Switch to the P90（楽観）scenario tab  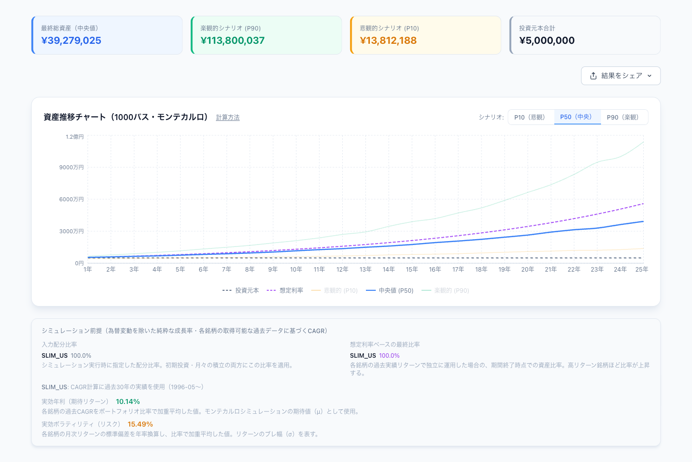tap(624, 117)
